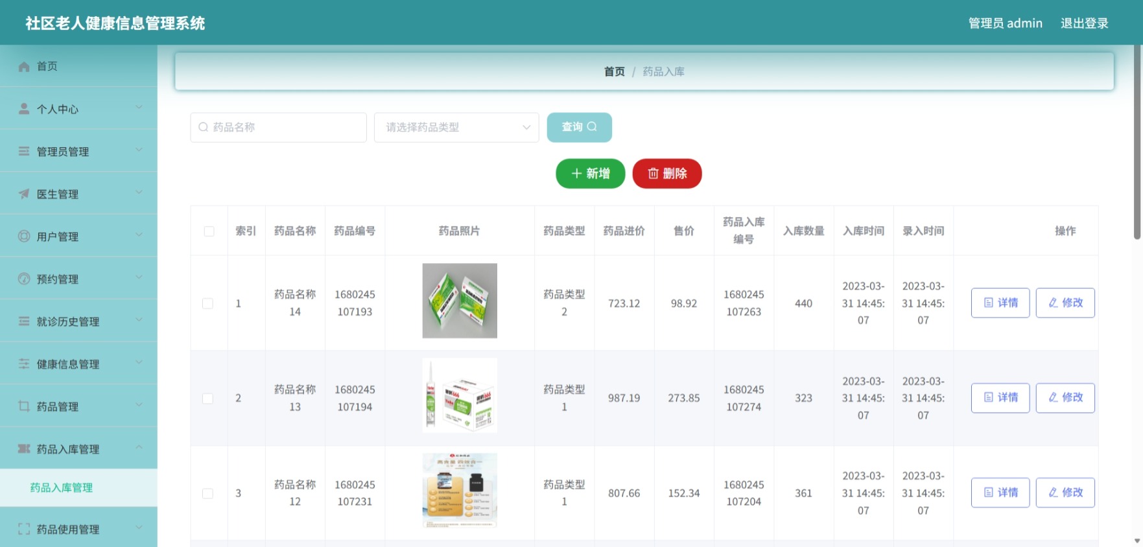Image resolution: width=1143 pixels, height=547 pixels.
Task: Click the crop icon beside 药品管理
Action: (24, 406)
